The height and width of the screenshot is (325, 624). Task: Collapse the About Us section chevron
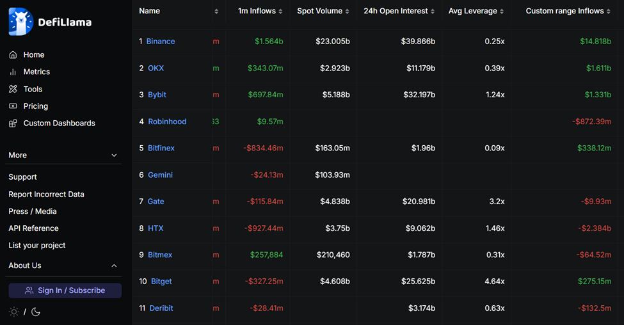[x=114, y=266]
